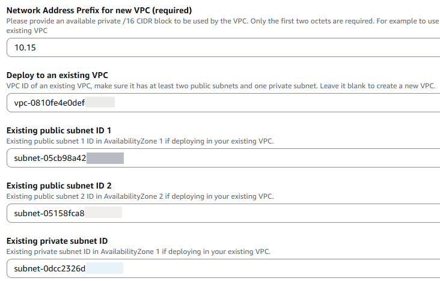
Task: Click the two public subnets requirement description
Action: [x=220, y=86]
